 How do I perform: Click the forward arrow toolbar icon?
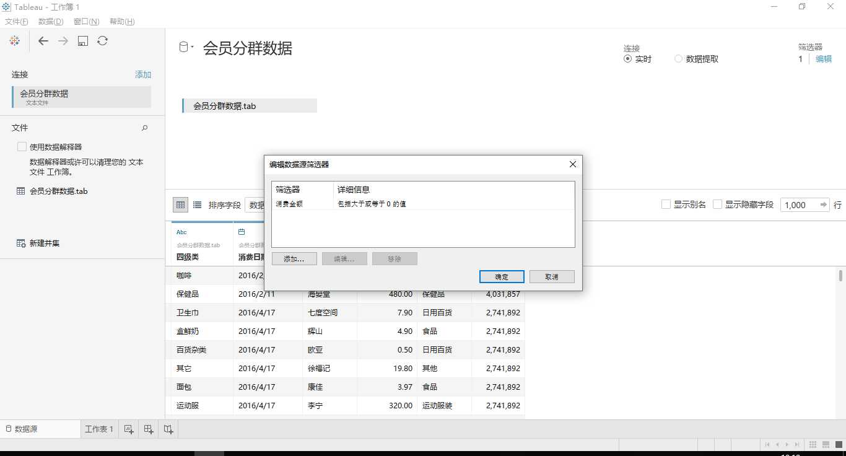pyautogui.click(x=63, y=41)
